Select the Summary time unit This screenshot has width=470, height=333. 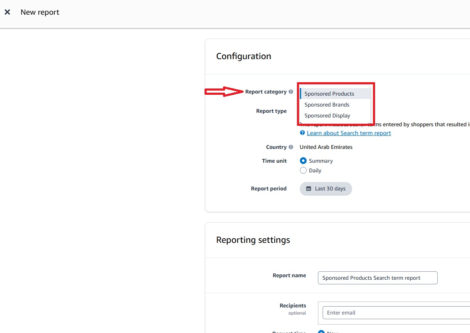pyautogui.click(x=303, y=161)
